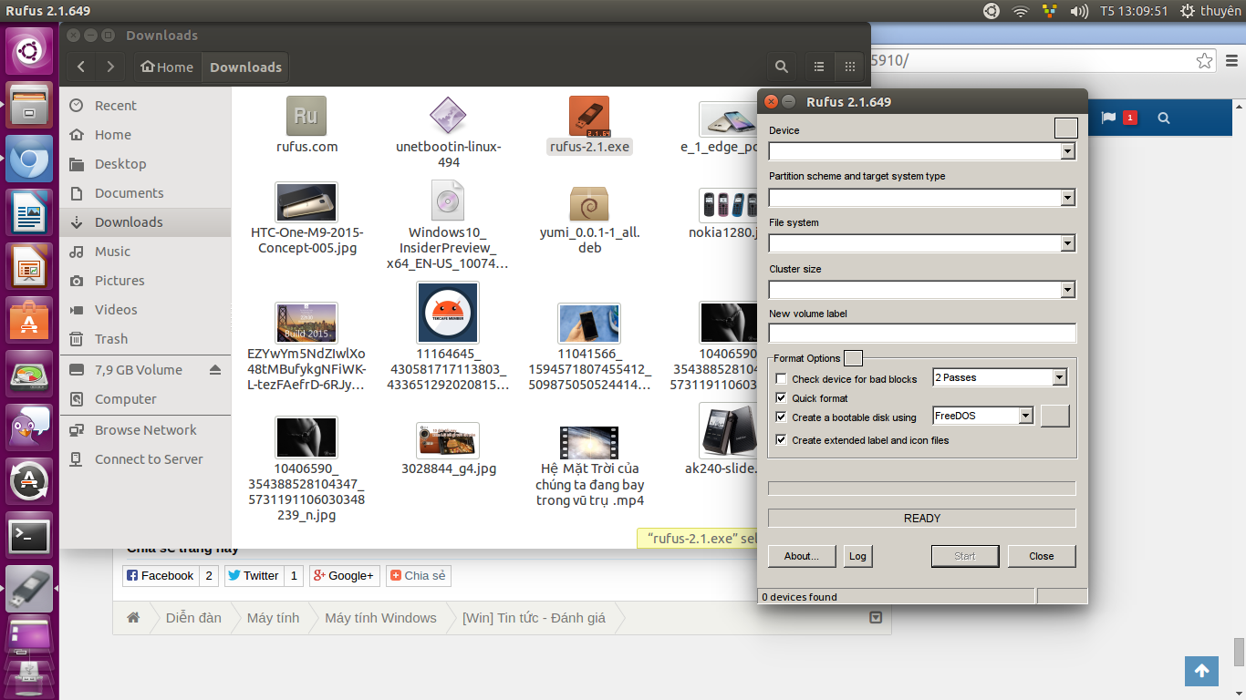Select Hệ Mặt Trời video file
Viewport: 1246px width, 700px height.
(589, 465)
